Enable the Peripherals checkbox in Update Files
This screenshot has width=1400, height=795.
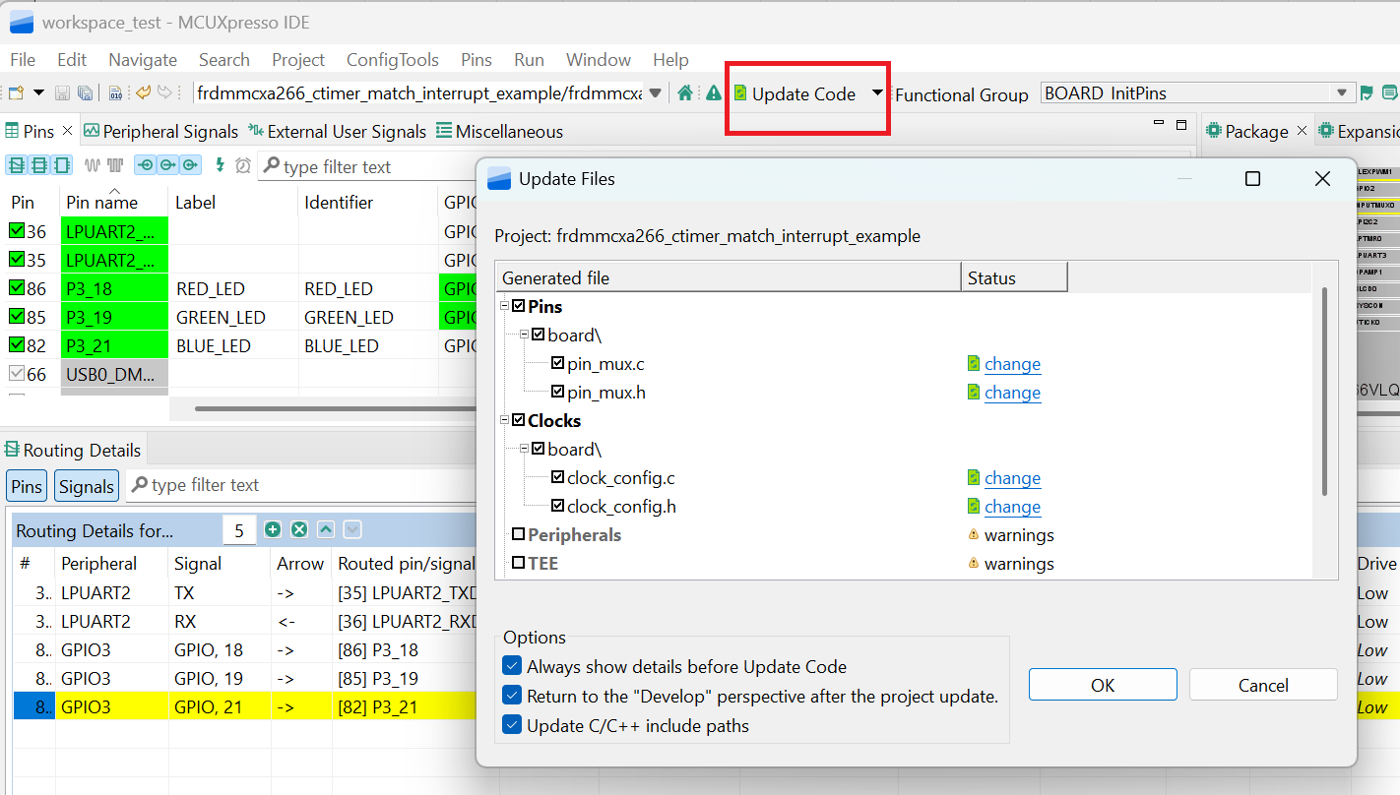[x=519, y=534]
